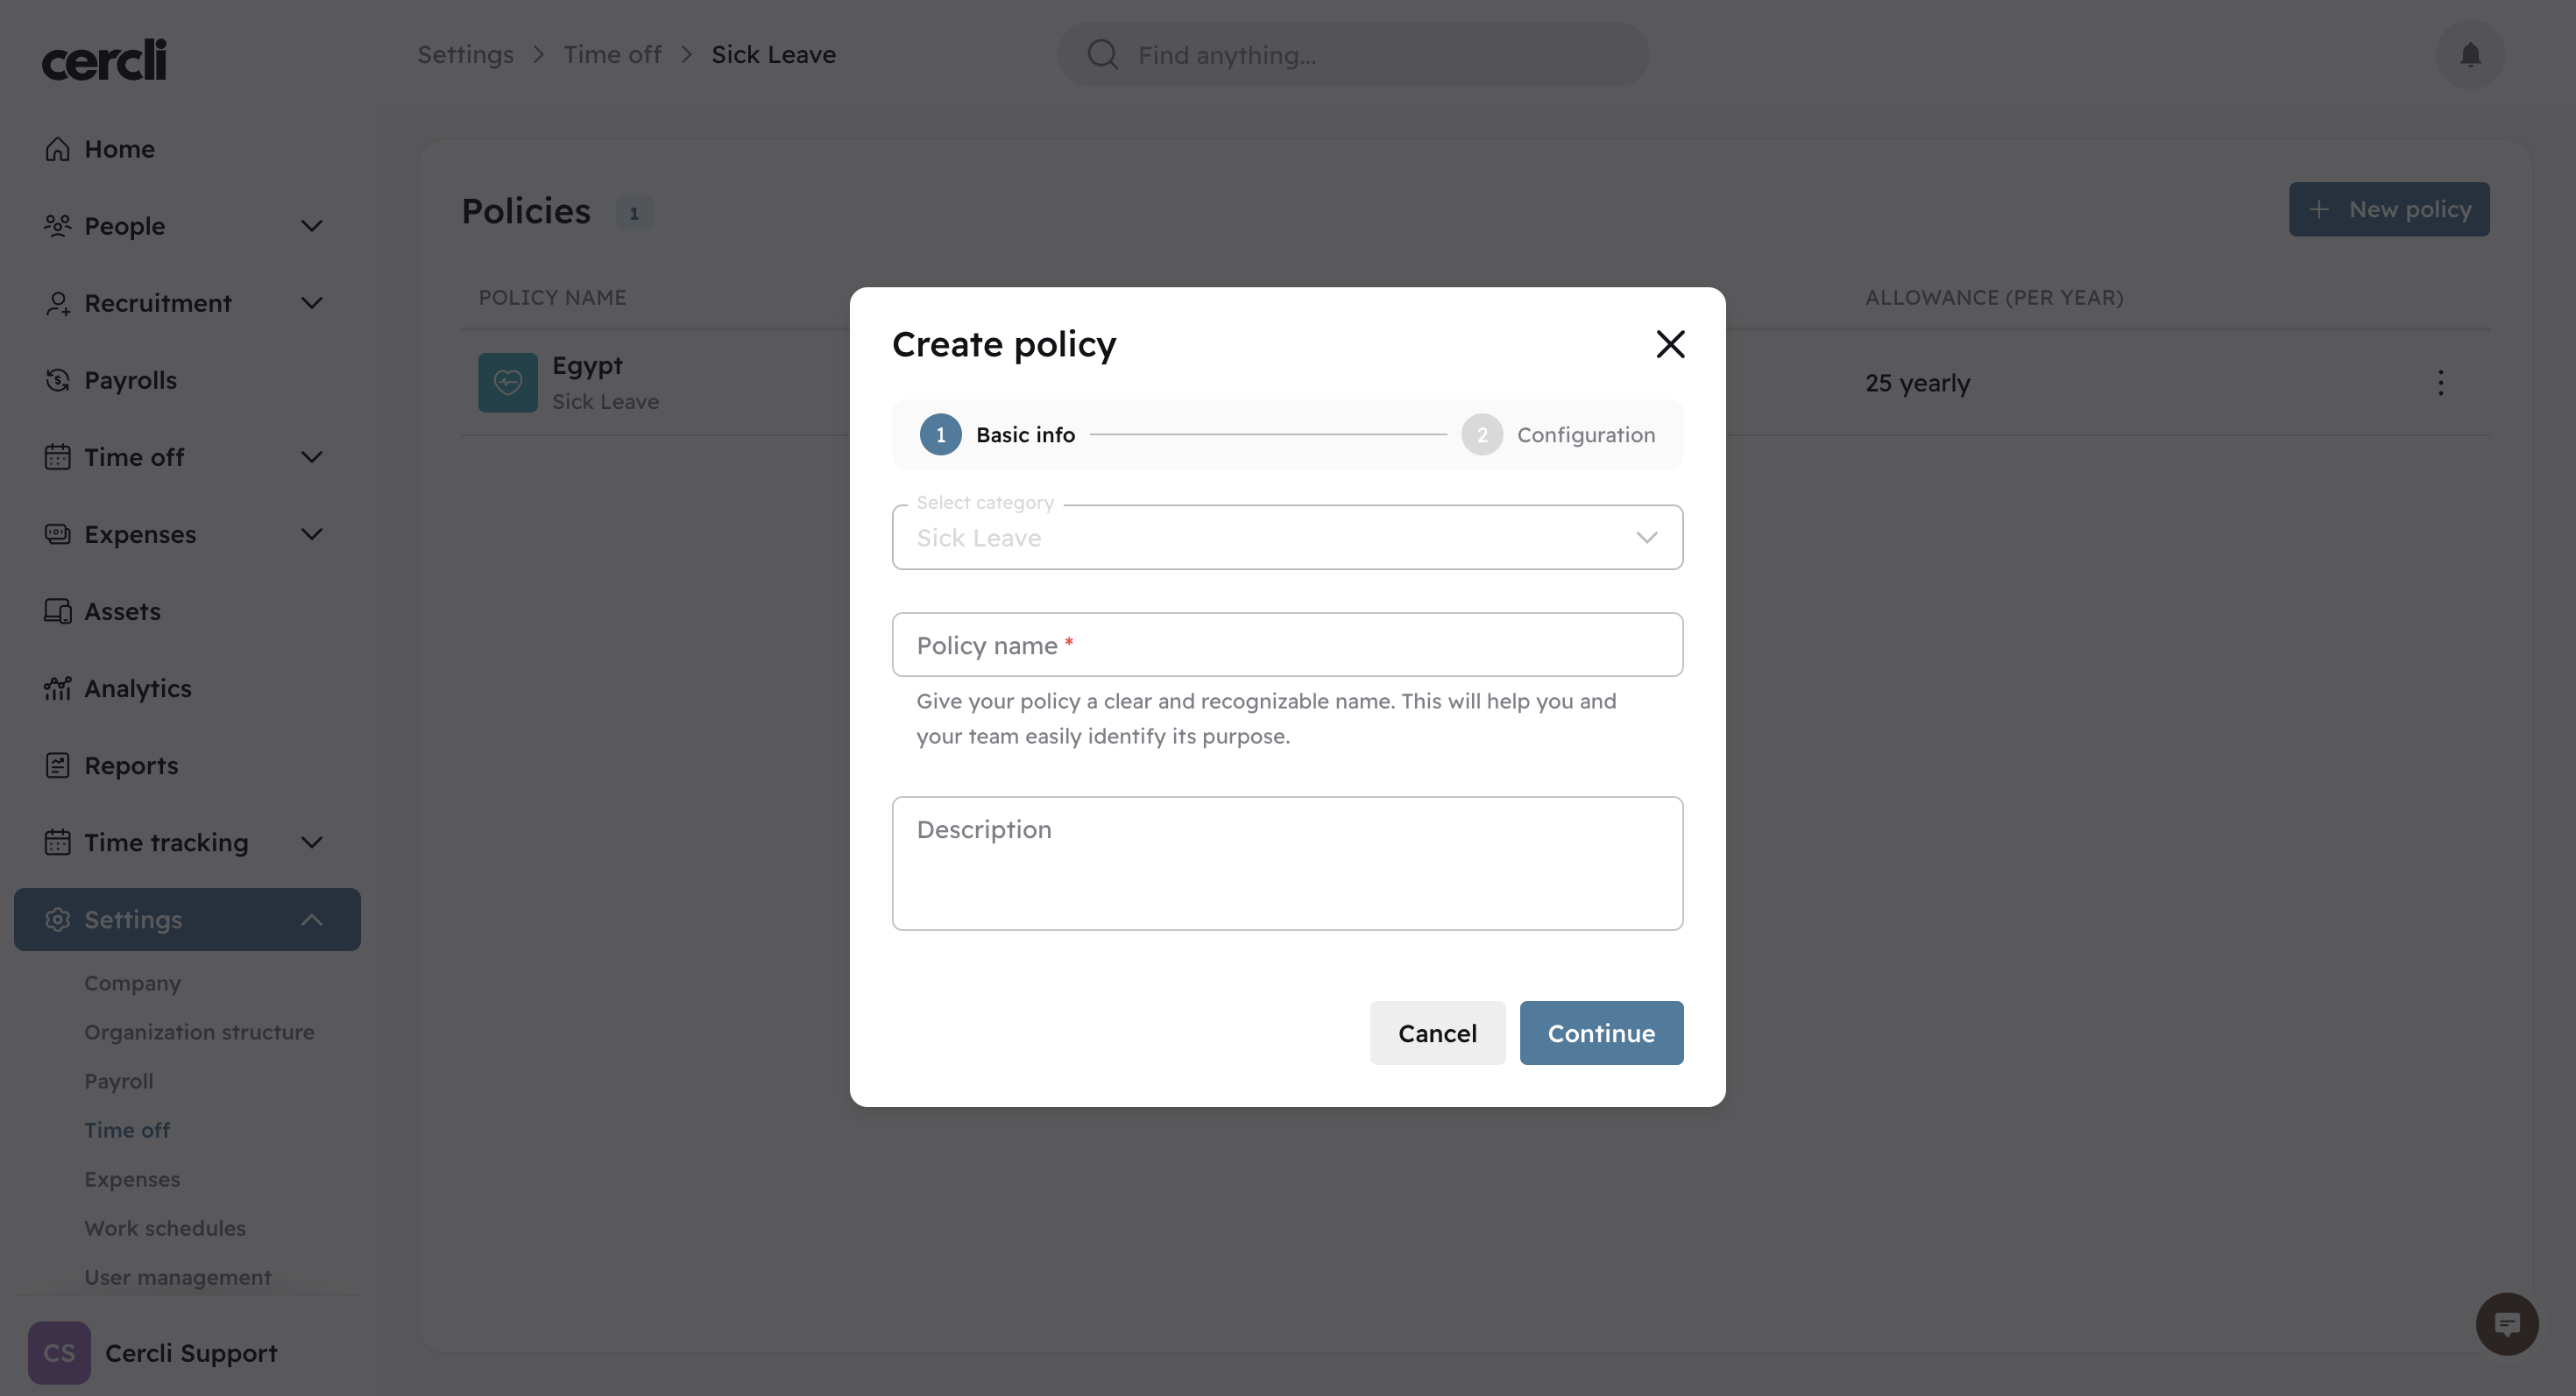This screenshot has height=1396, width=2576.
Task: Click the Home icon in sidebar
Action: (58, 149)
